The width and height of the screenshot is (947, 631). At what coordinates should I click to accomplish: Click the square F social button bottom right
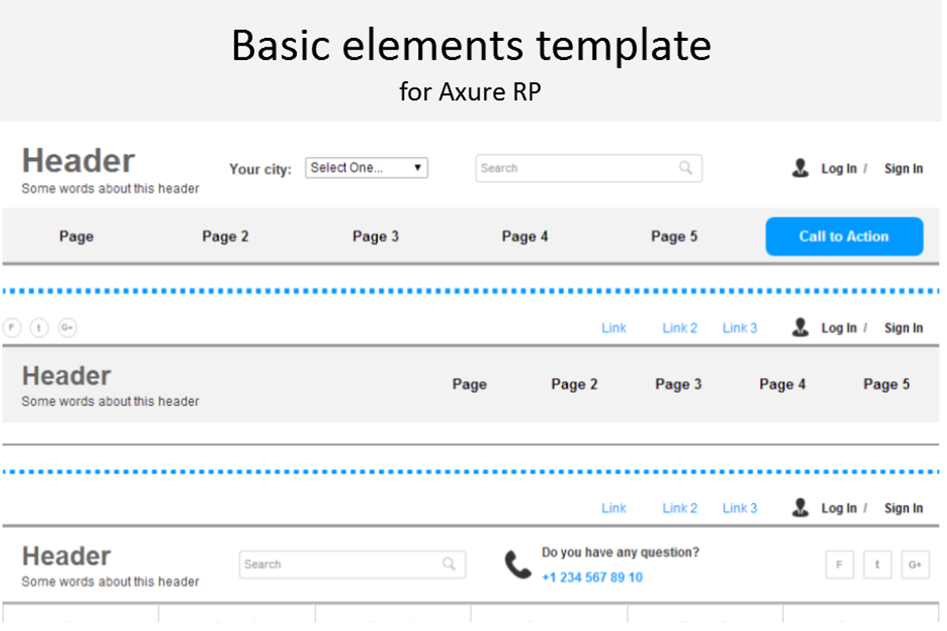[x=840, y=564]
